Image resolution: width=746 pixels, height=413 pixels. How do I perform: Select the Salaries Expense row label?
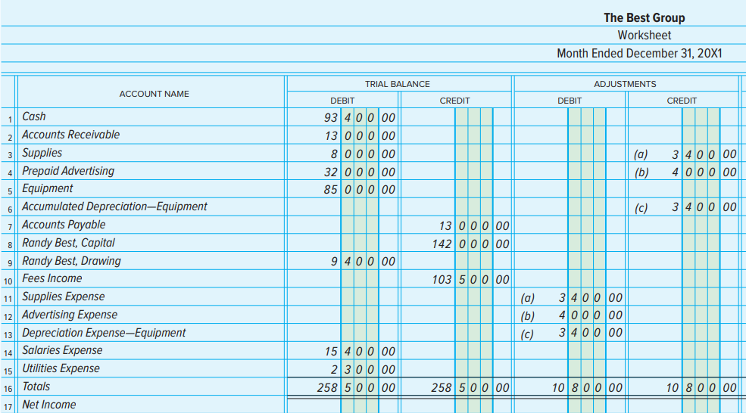point(62,350)
